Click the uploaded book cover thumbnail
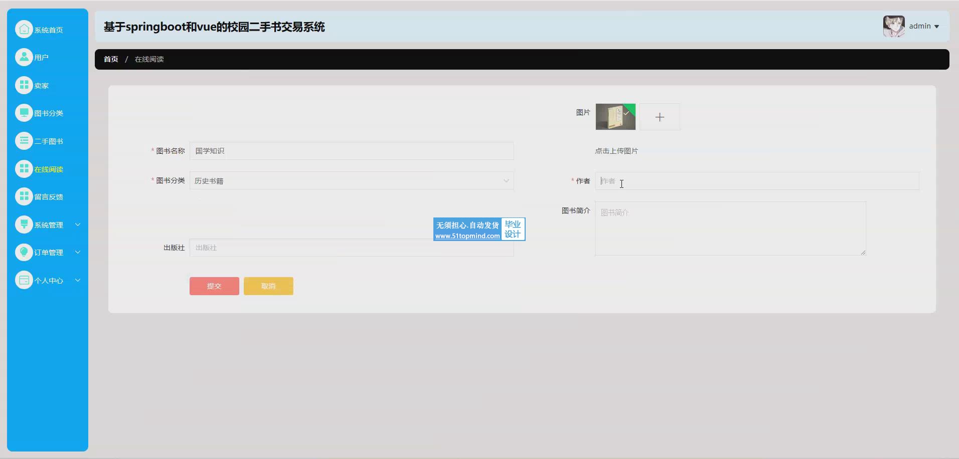 [615, 117]
